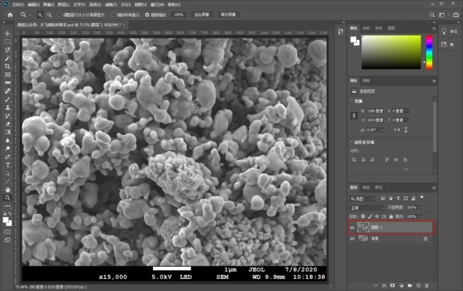Pick a hue on the rainbow slider
This screenshot has width=463, height=291.
(x=429, y=53)
